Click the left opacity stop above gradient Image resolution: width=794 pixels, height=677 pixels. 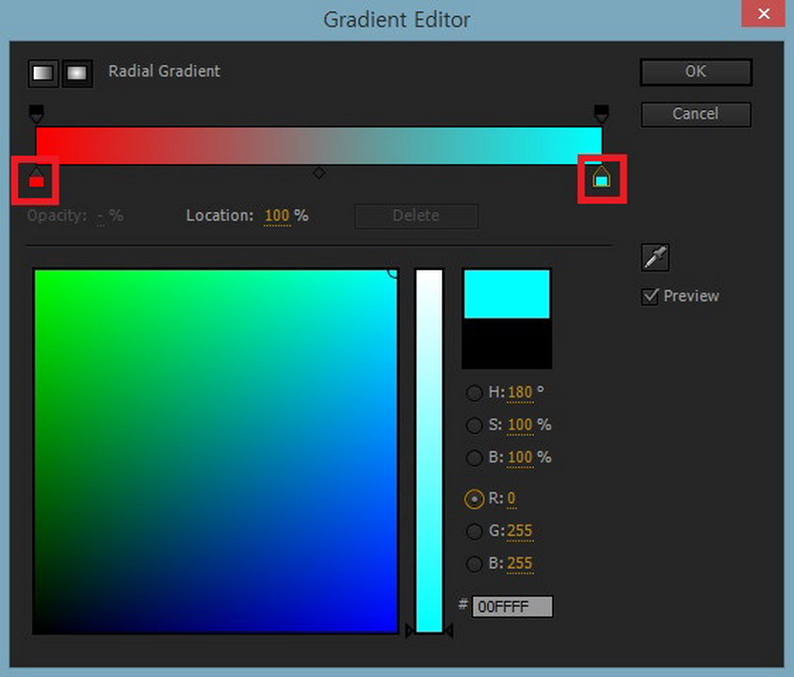(36, 111)
